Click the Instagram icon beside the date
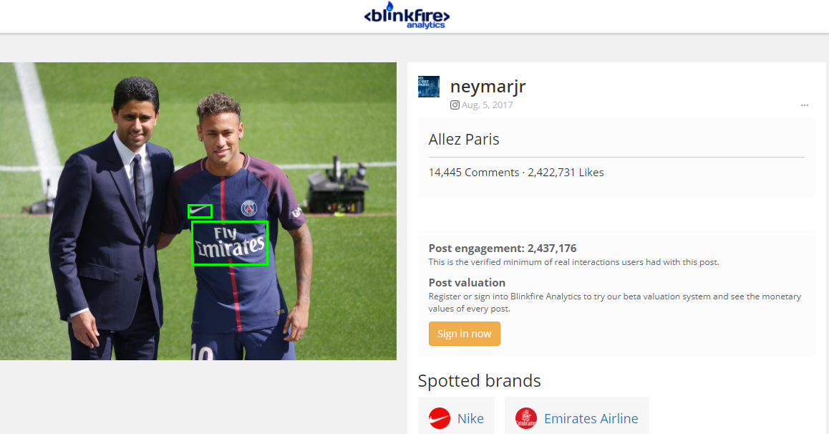The height and width of the screenshot is (434, 829). 455,105
